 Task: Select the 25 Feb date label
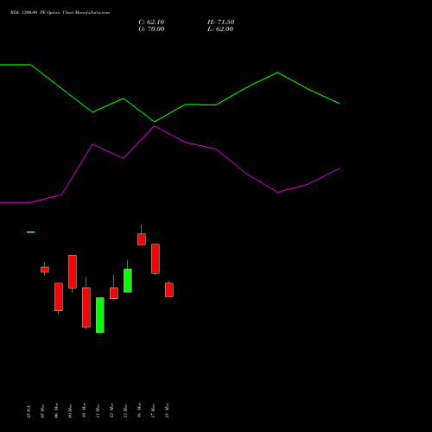(29, 411)
